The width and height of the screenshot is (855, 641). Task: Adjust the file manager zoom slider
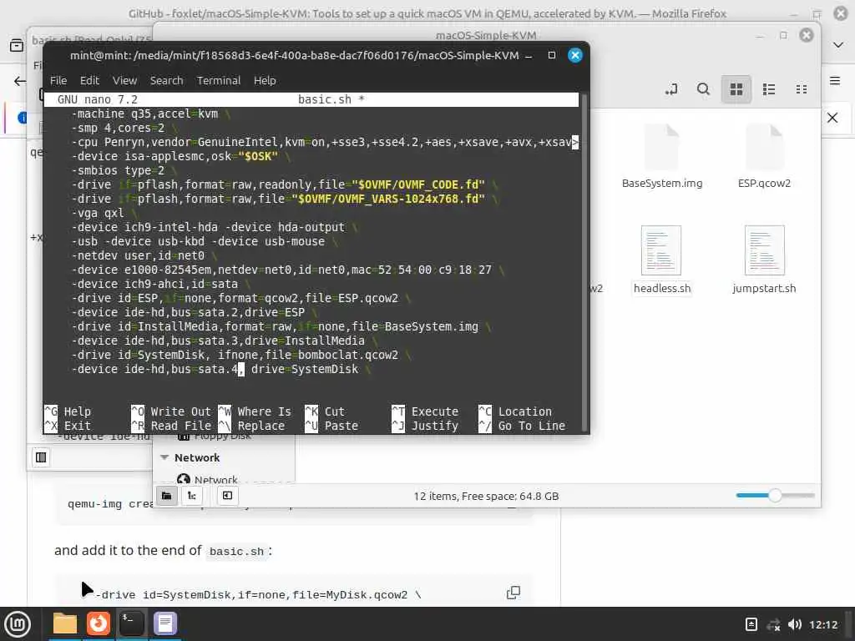[775, 496]
